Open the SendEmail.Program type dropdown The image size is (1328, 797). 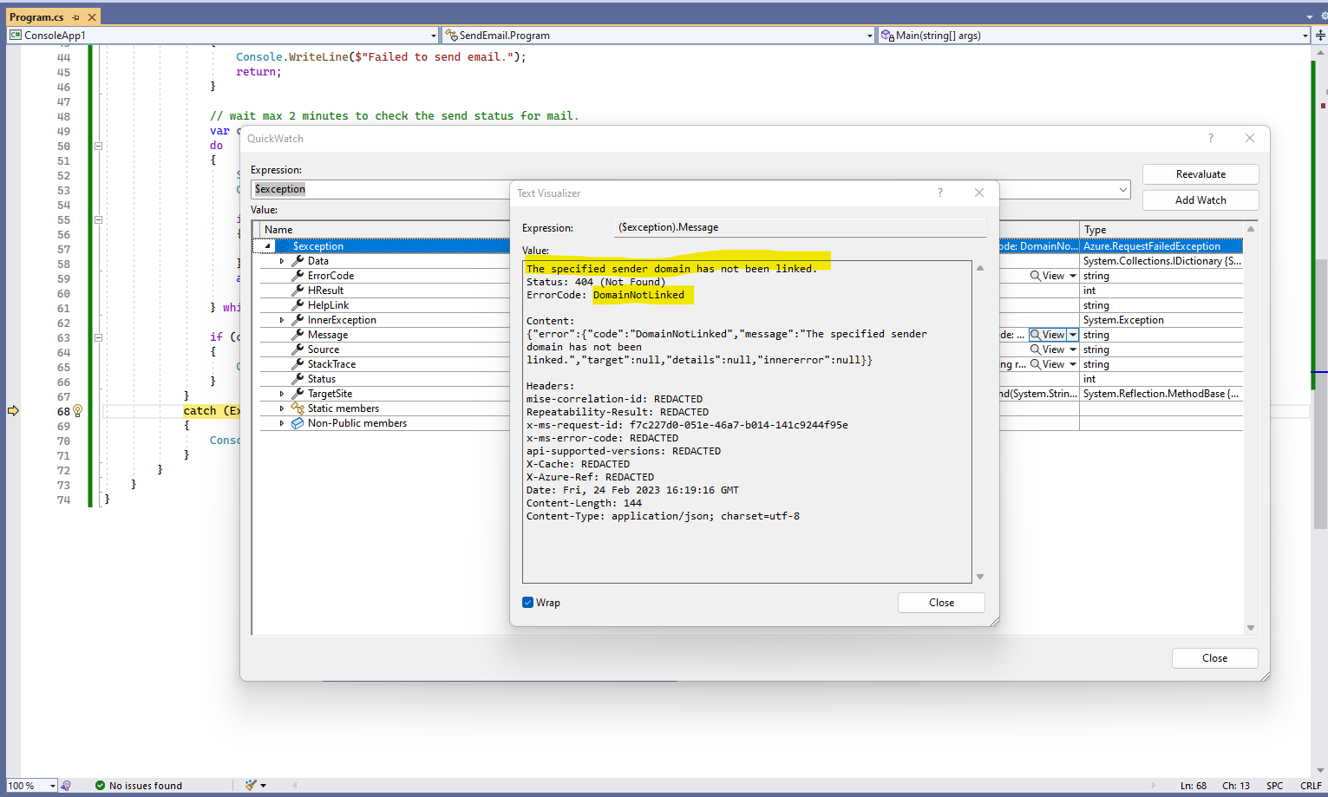(x=870, y=36)
